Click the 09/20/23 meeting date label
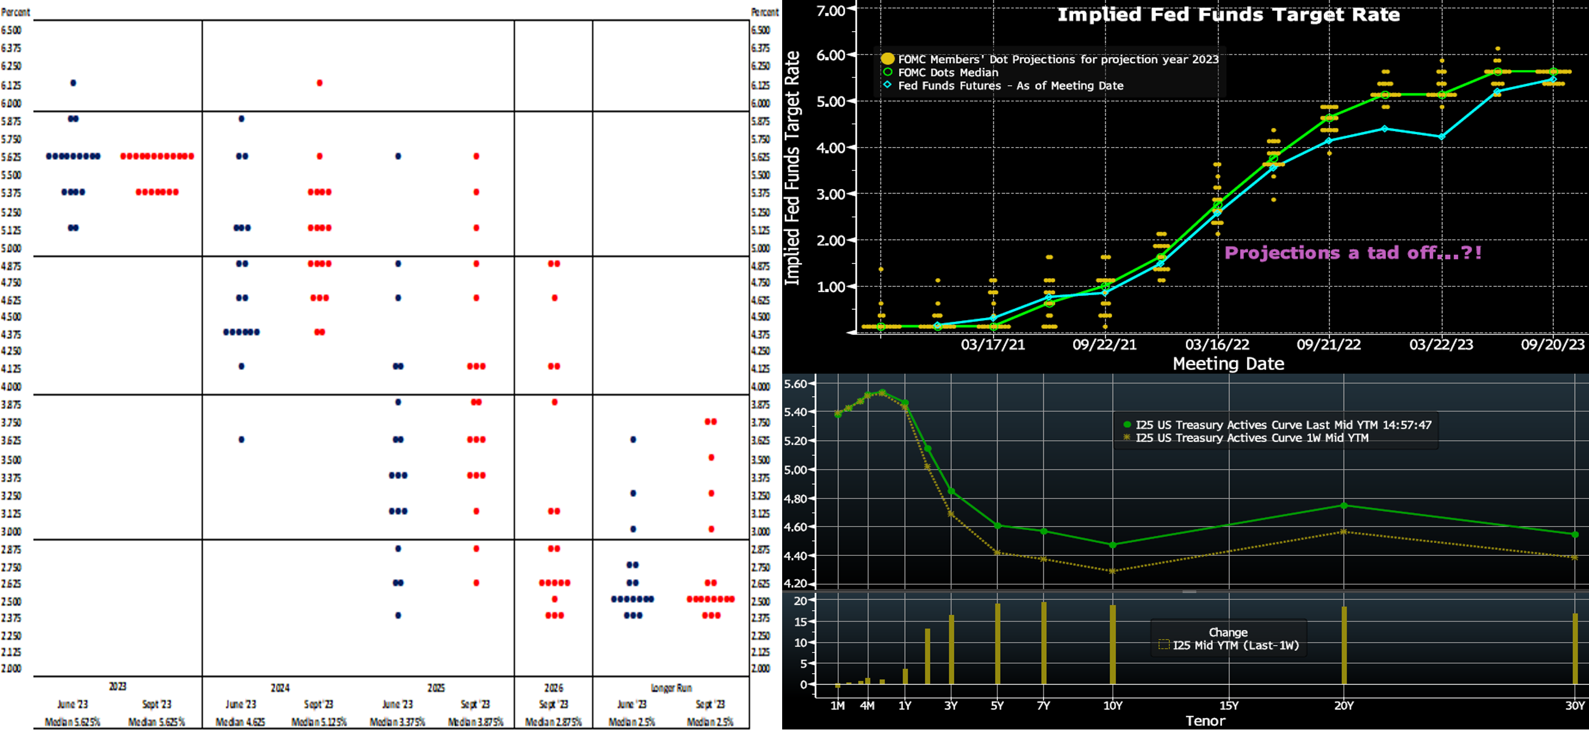The width and height of the screenshot is (1589, 731). (1552, 345)
